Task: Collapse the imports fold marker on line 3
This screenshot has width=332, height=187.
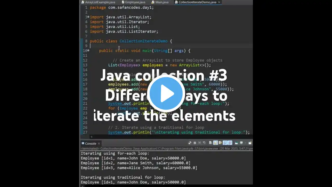Action: [x=88, y=17]
